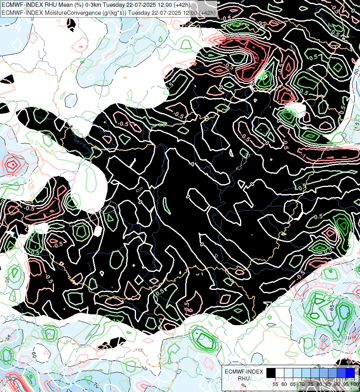Click the 'RHU' label in the legend
The height and width of the screenshot is (392, 360).
coord(244,378)
